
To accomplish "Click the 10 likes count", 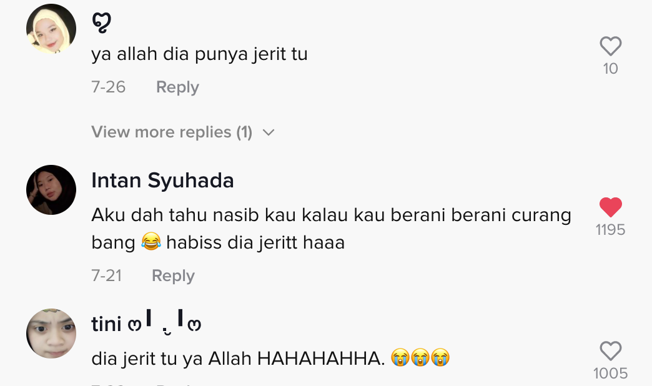I will pyautogui.click(x=610, y=69).
